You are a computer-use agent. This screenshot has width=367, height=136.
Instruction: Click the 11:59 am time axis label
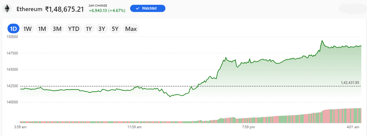tap(134, 127)
